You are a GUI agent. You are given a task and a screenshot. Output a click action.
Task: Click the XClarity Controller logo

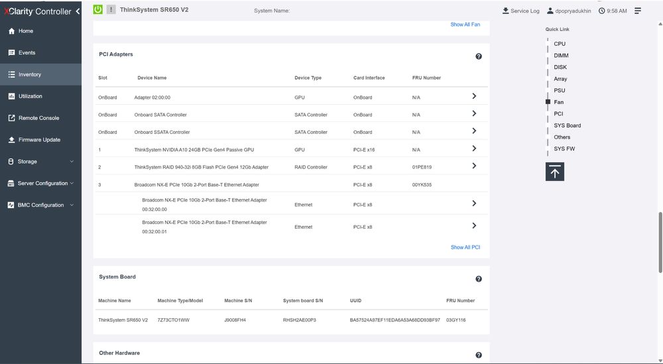pyautogui.click(x=37, y=11)
